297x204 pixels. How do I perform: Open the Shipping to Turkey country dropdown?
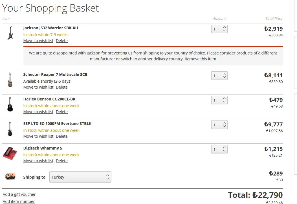80,177
